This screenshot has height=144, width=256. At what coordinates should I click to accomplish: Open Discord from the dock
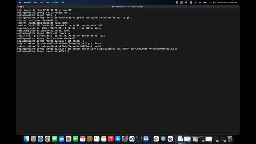146,139
